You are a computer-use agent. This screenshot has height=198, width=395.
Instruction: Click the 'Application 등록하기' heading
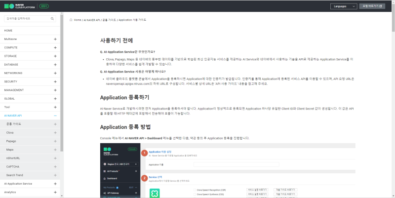click(124, 97)
